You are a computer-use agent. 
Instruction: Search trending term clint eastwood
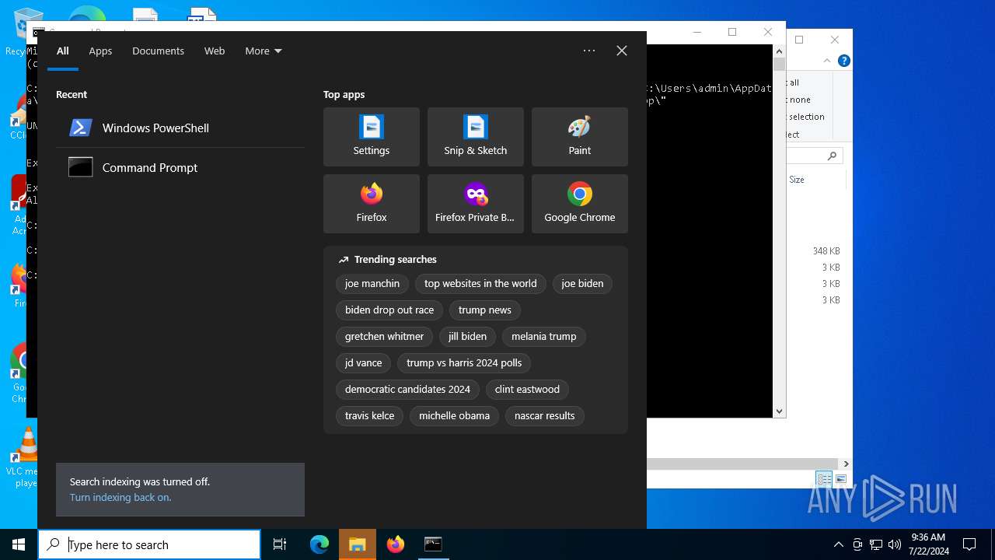[527, 390]
